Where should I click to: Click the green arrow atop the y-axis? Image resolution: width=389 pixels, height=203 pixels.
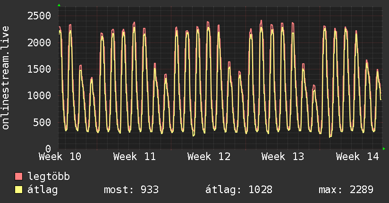click(59, 5)
